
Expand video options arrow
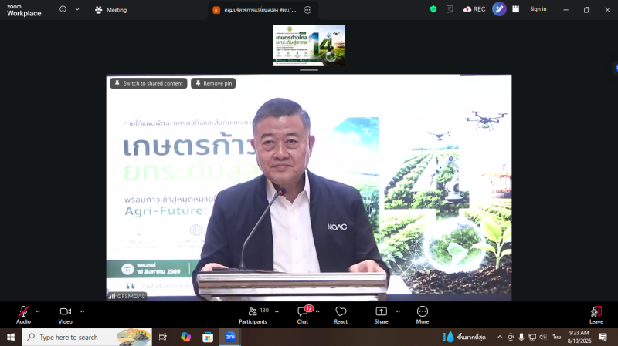[x=83, y=311]
